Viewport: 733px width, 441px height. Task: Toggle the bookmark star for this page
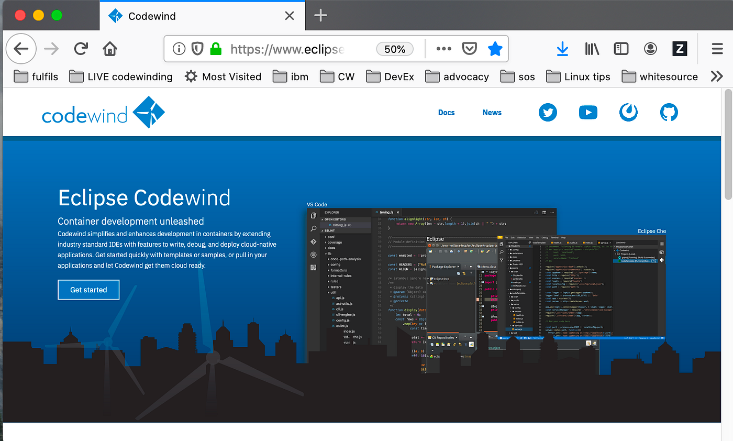[495, 48]
